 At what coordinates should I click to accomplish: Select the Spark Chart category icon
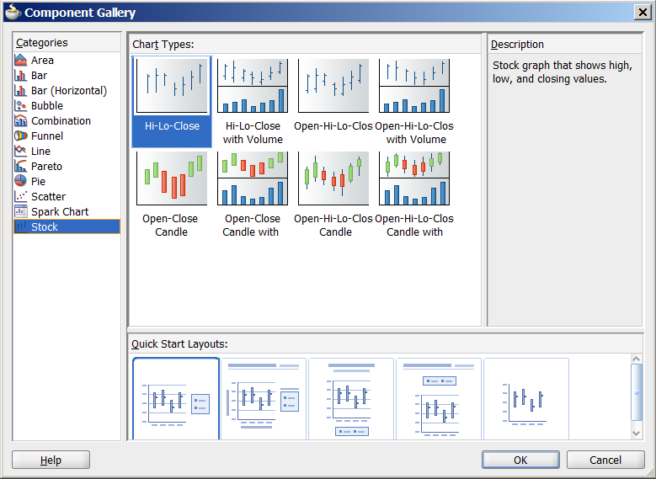coord(20,211)
